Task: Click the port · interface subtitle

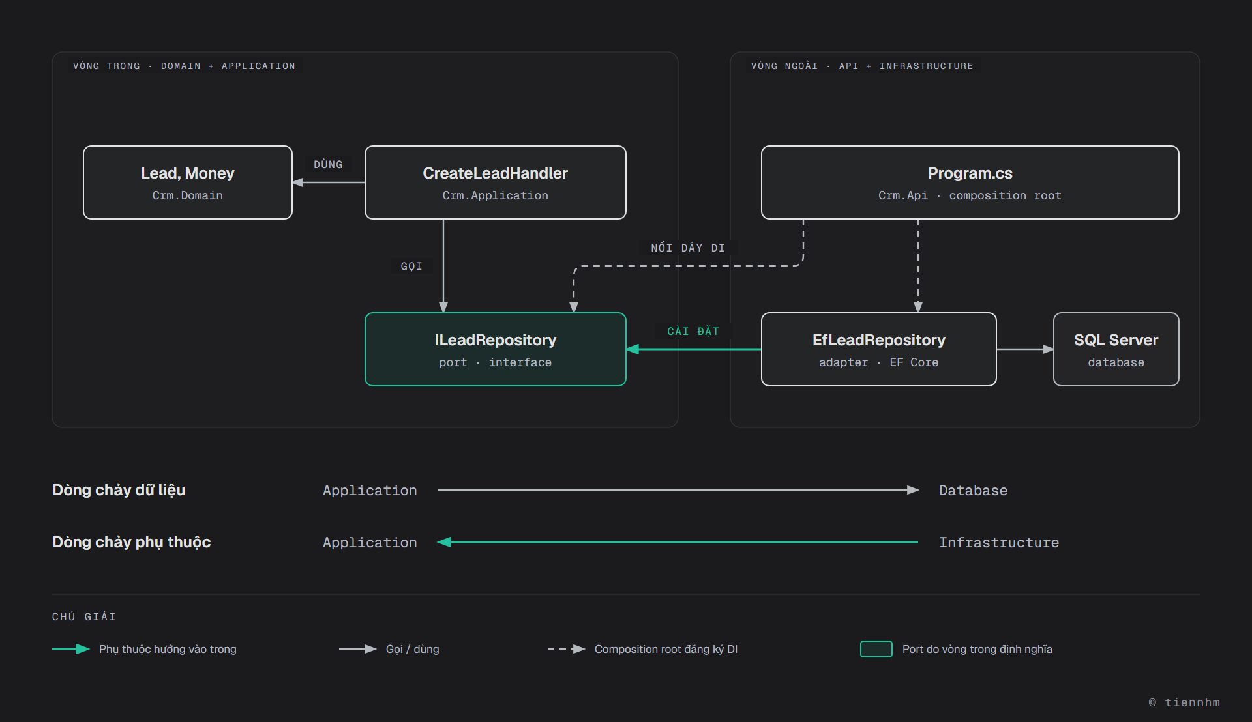Action: [496, 362]
